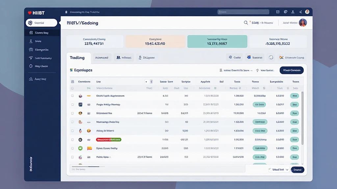Click the dark button in table header
This screenshot has width=337, height=189.
tap(291, 70)
